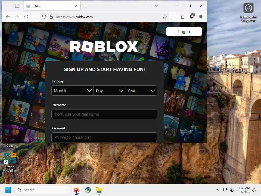The height and width of the screenshot is (196, 261).
Task: Maximize the Firefox window
Action: (189, 6)
